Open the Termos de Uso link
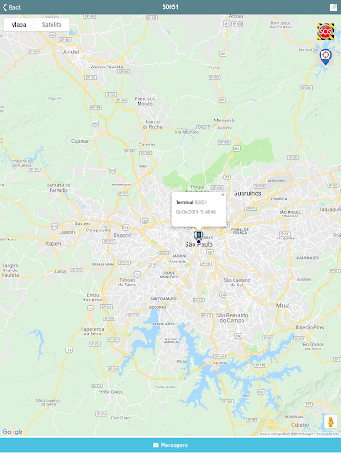The width and height of the screenshot is (341, 454). [x=328, y=434]
